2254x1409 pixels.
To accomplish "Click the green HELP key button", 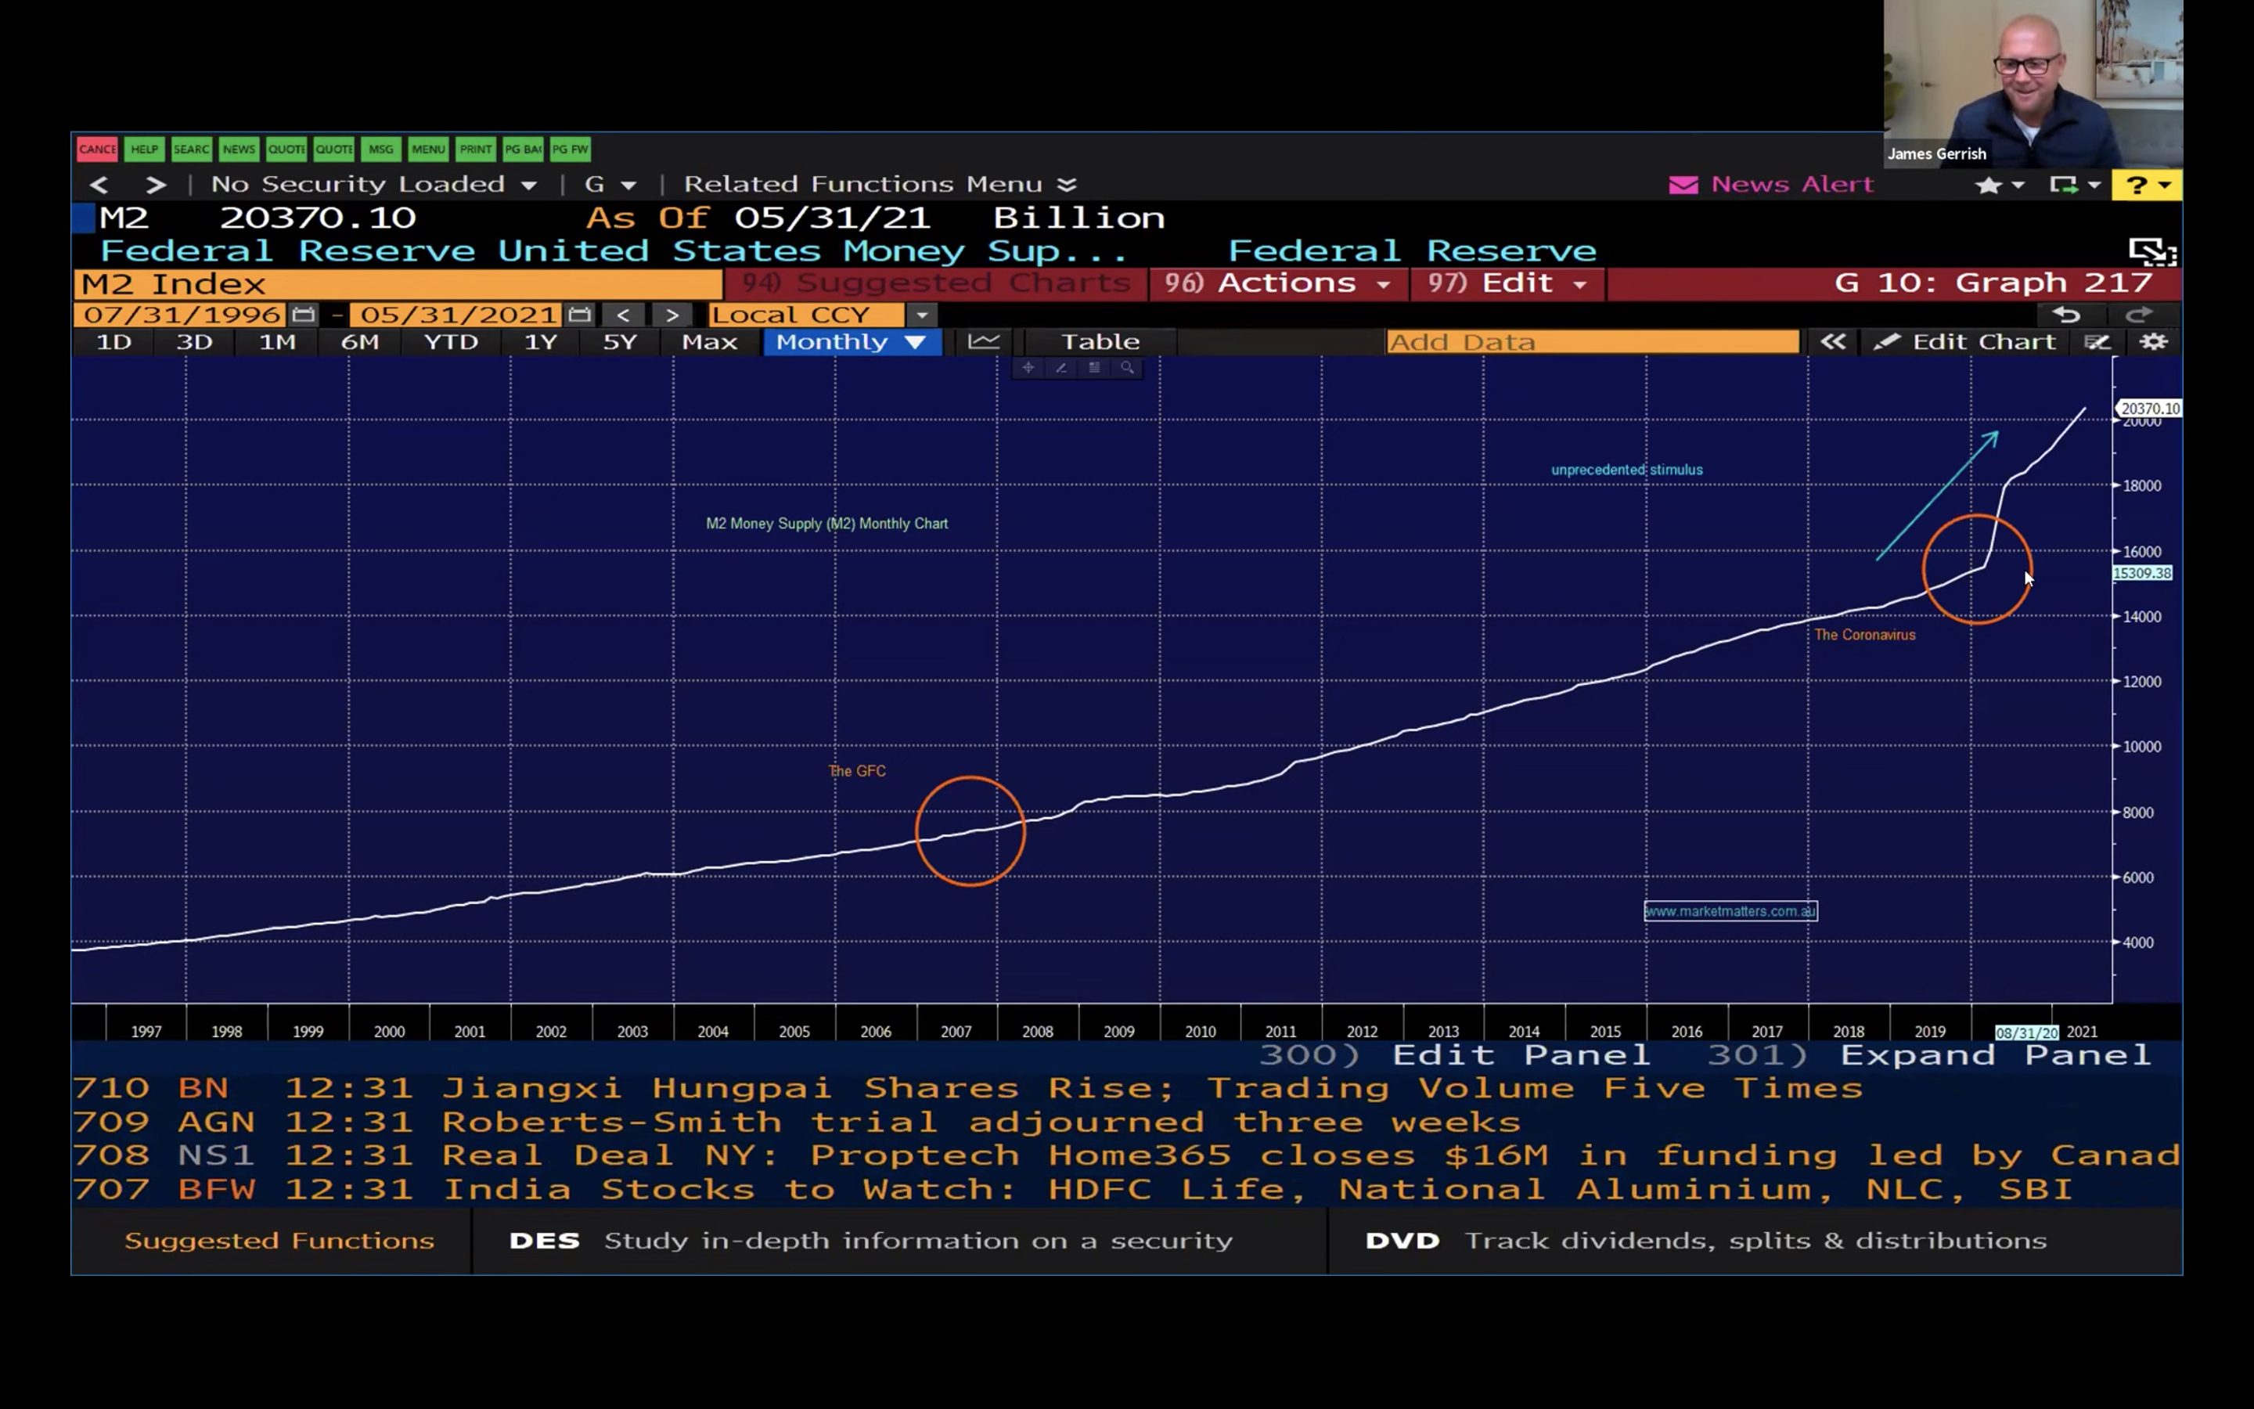I will [x=144, y=149].
